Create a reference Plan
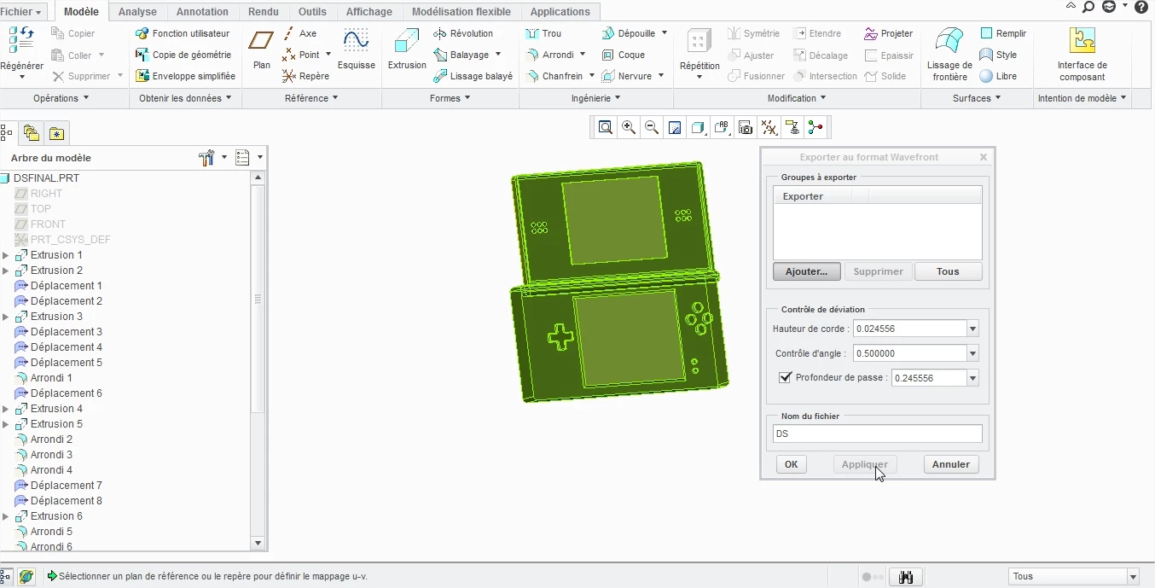This screenshot has width=1155, height=588. pyautogui.click(x=262, y=49)
